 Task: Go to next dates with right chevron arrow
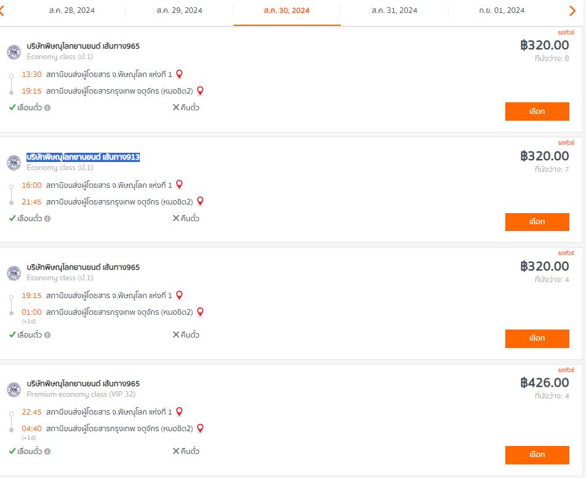(572, 11)
